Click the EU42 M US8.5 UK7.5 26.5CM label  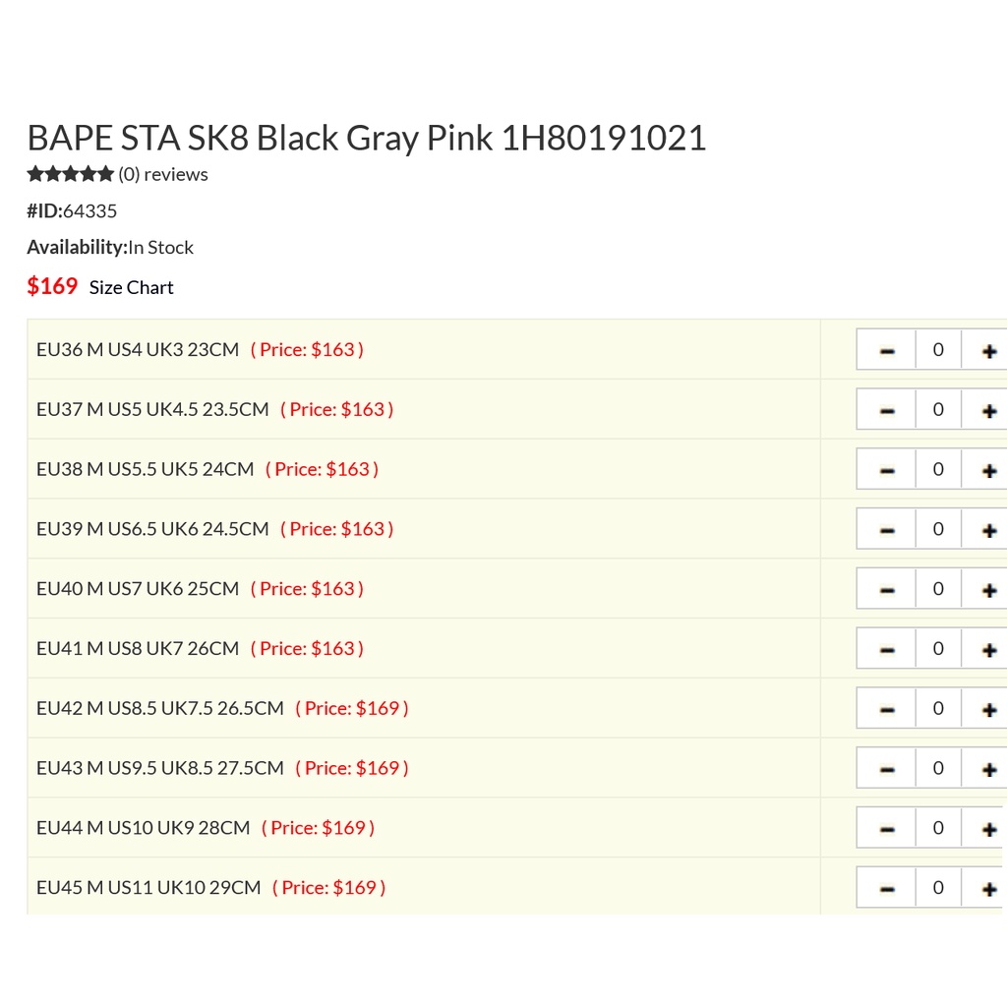coord(160,708)
